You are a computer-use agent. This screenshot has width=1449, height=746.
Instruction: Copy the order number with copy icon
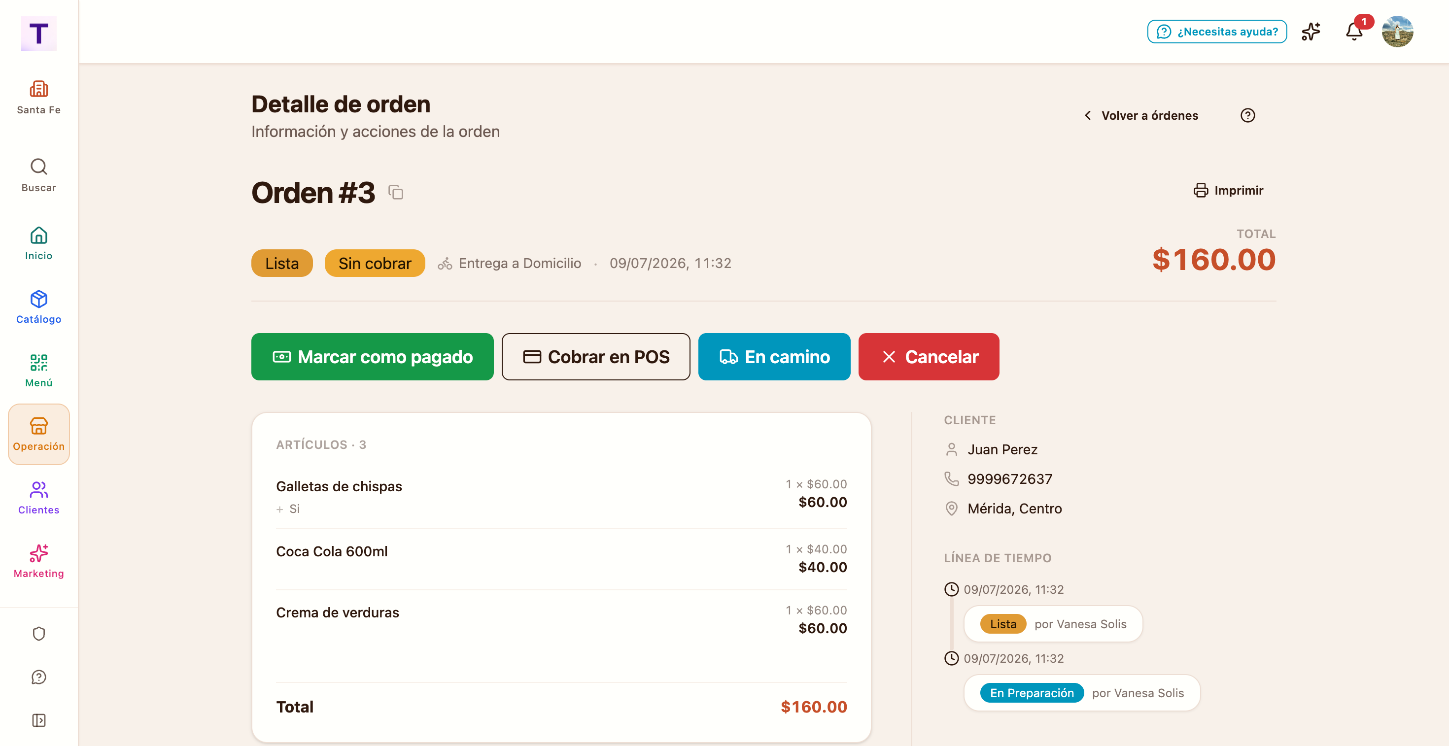point(395,192)
